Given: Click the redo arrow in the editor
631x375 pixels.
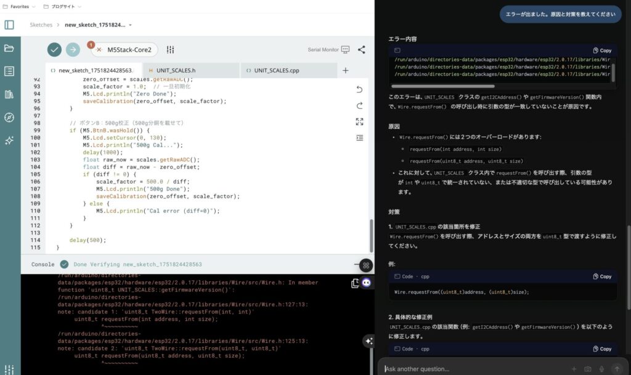Looking at the screenshot, I should click(359, 105).
